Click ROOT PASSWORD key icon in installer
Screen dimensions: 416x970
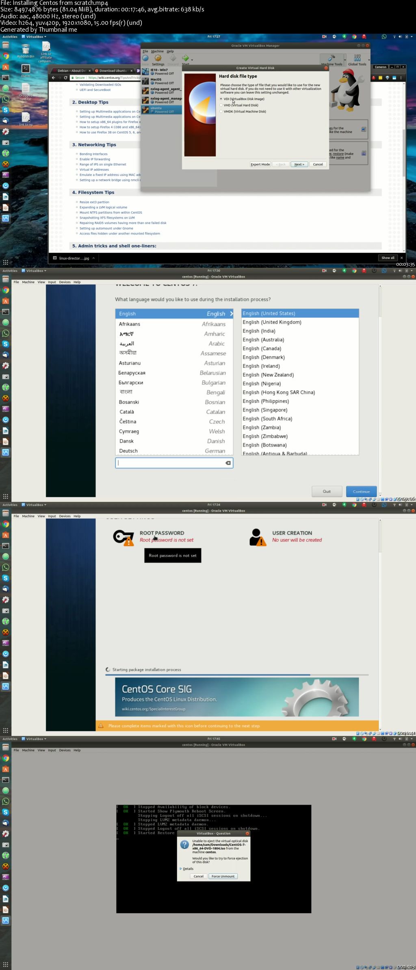123,537
